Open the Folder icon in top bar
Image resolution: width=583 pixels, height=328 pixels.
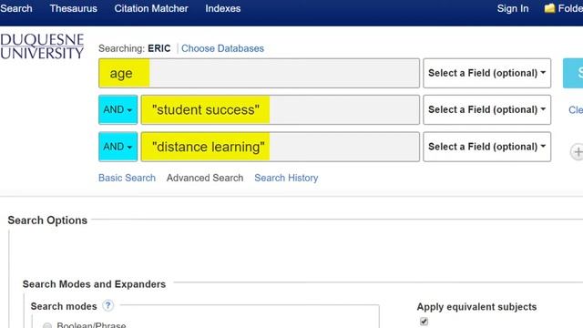pyautogui.click(x=549, y=8)
